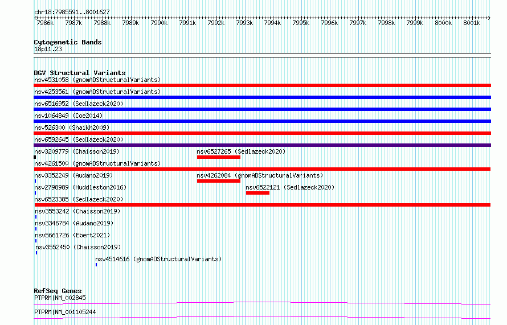This screenshot has height=325, width=507.
Task: Click the DGV Structural Variants heading
Action: tap(80, 73)
